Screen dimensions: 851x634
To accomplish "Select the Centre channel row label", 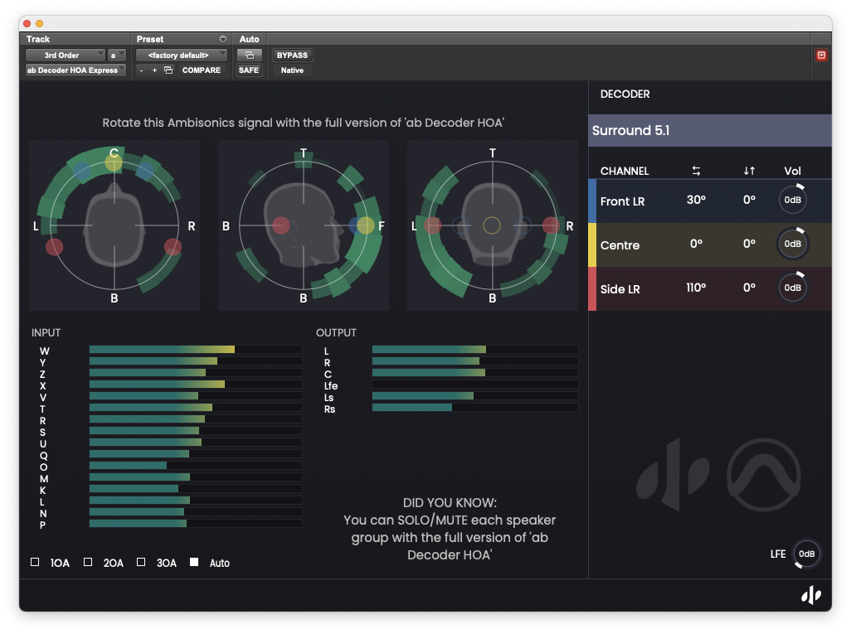I will [x=620, y=245].
